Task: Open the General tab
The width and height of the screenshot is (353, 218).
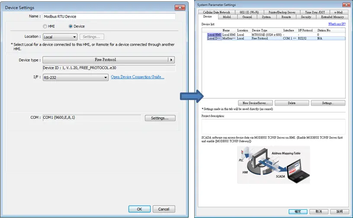Action: pos(247,17)
